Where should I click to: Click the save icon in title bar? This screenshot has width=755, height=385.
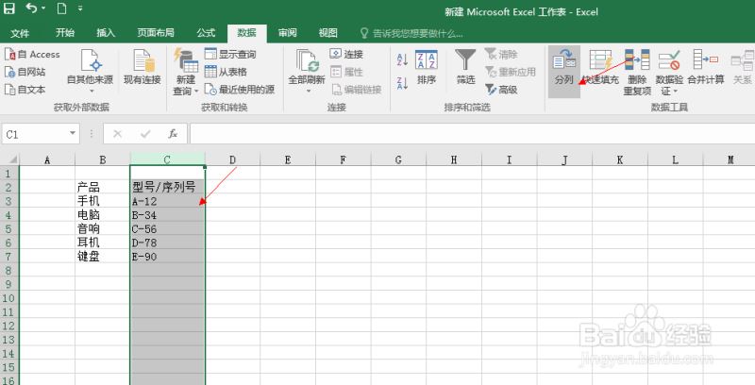click(x=8, y=8)
